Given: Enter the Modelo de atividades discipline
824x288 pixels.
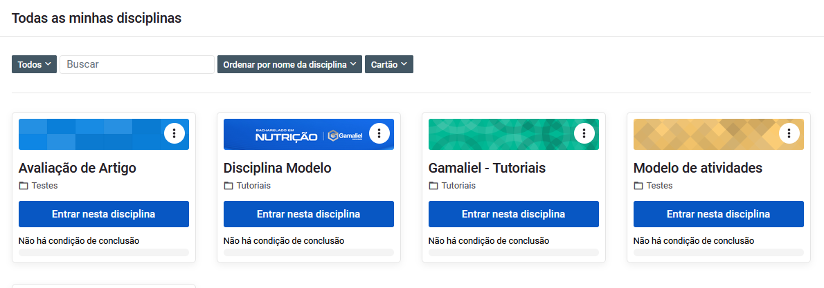Looking at the screenshot, I should [718, 214].
